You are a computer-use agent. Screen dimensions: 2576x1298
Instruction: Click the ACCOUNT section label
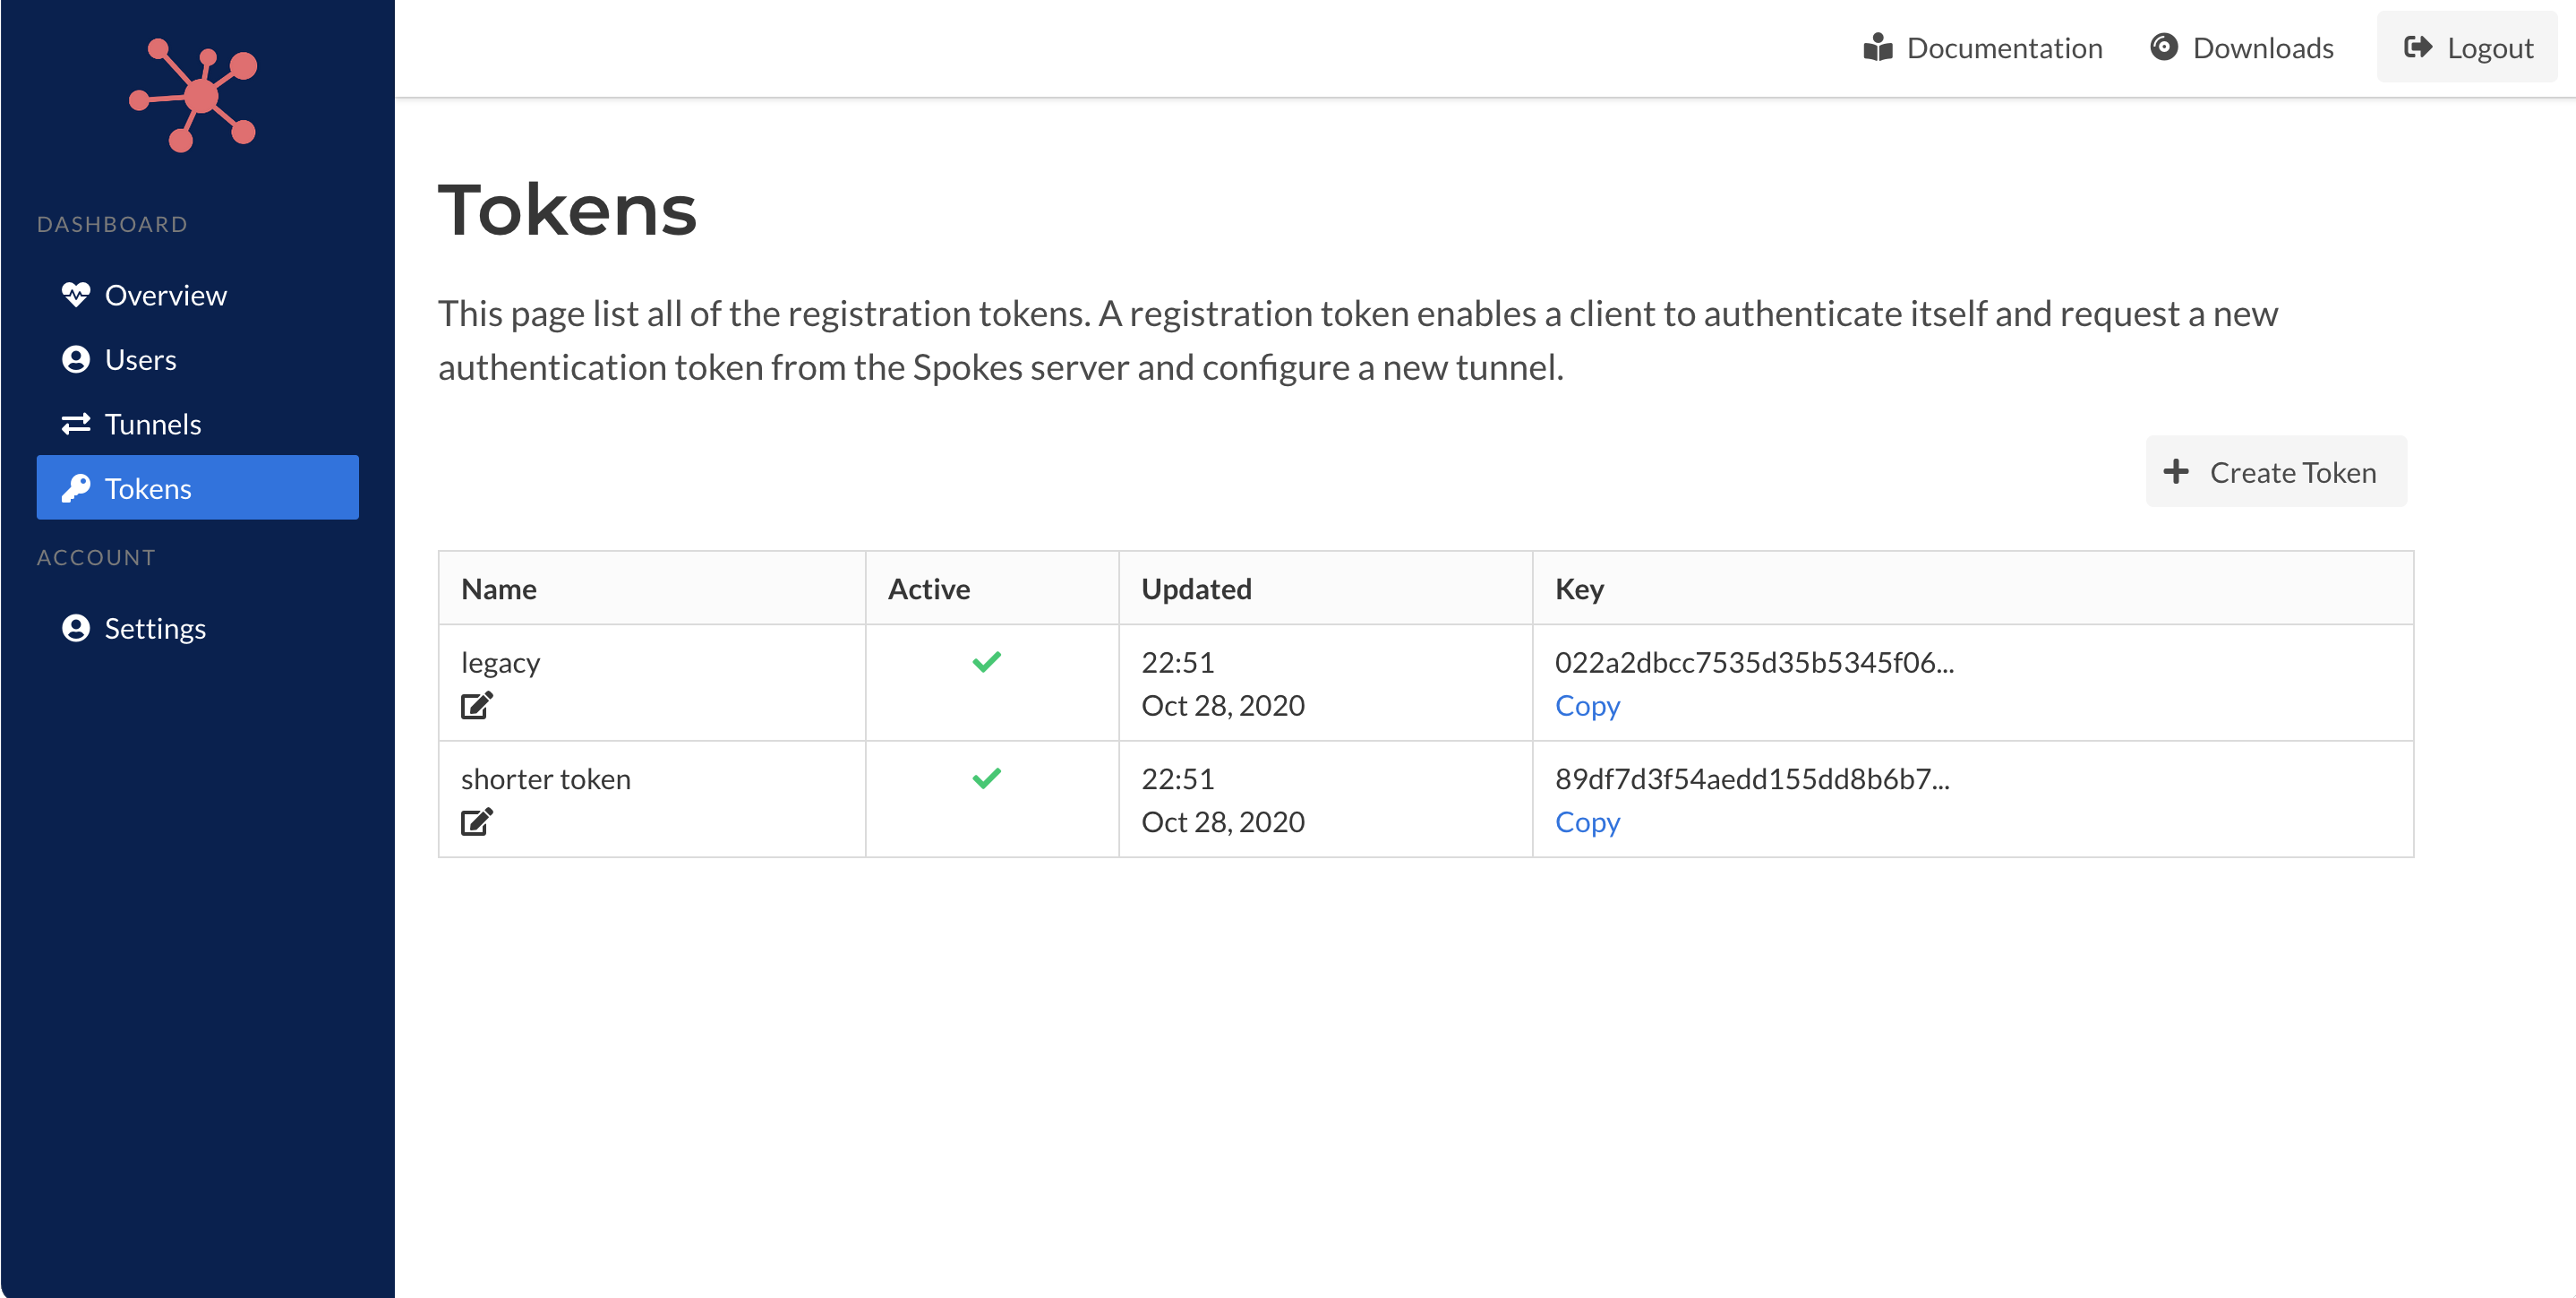pyautogui.click(x=97, y=557)
